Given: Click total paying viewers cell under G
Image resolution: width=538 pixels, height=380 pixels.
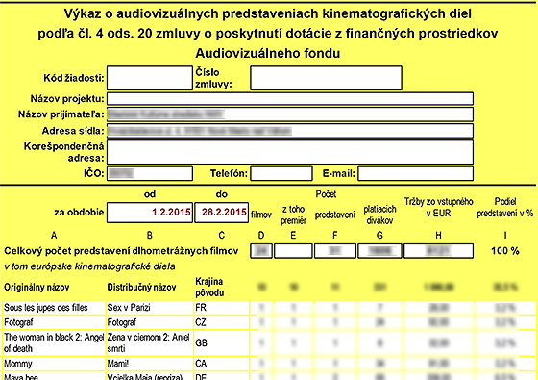Looking at the screenshot, I should coord(379,251).
